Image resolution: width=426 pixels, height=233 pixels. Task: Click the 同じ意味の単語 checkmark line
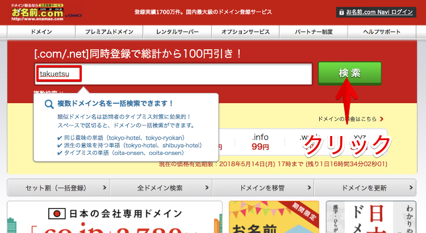click(121, 138)
